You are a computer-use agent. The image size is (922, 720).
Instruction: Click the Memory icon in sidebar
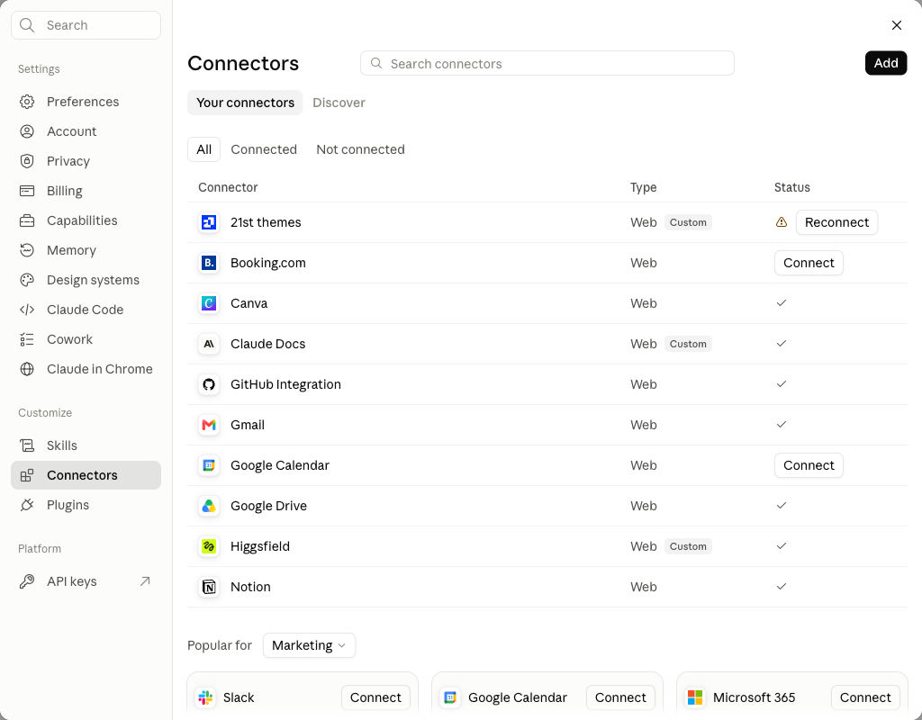27,250
